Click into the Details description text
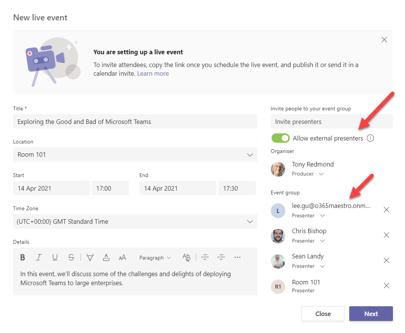Viewport: 405px width, 333px height. [x=125, y=278]
